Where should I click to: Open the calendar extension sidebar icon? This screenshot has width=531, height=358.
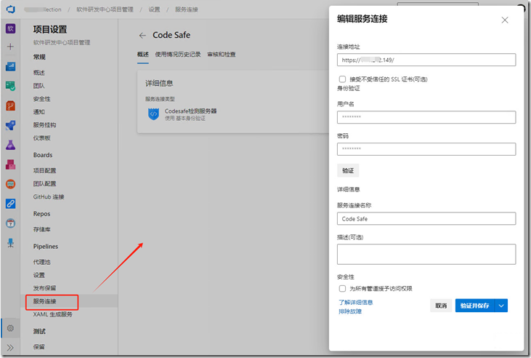10,223
